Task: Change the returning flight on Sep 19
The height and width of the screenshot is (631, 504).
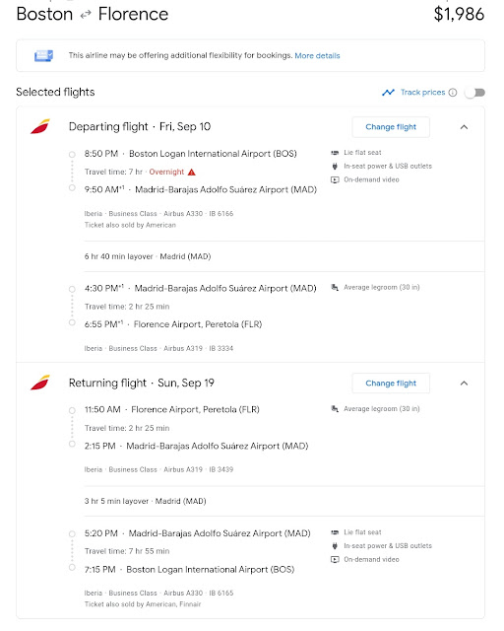Action: click(391, 384)
